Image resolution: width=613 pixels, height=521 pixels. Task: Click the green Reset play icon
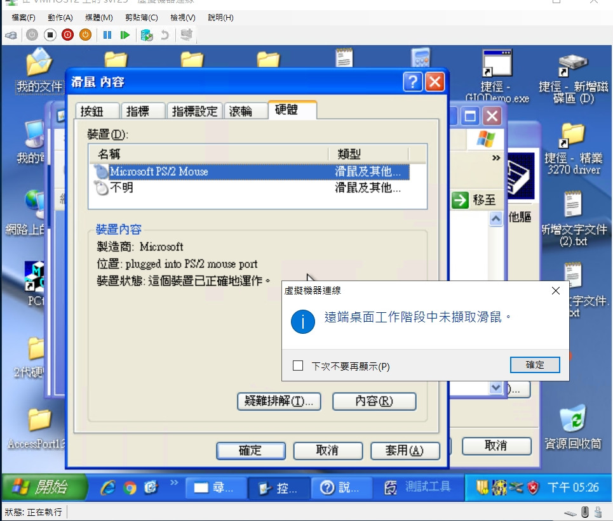pyautogui.click(x=125, y=35)
